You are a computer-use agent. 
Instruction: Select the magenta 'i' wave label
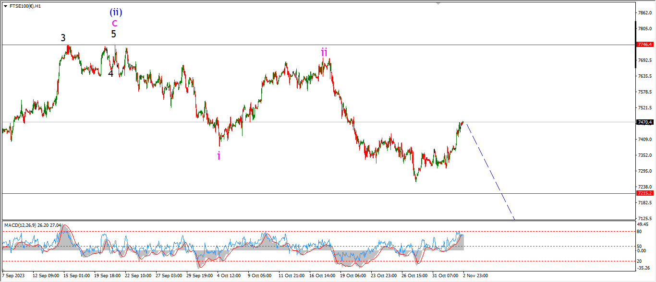[x=219, y=156]
